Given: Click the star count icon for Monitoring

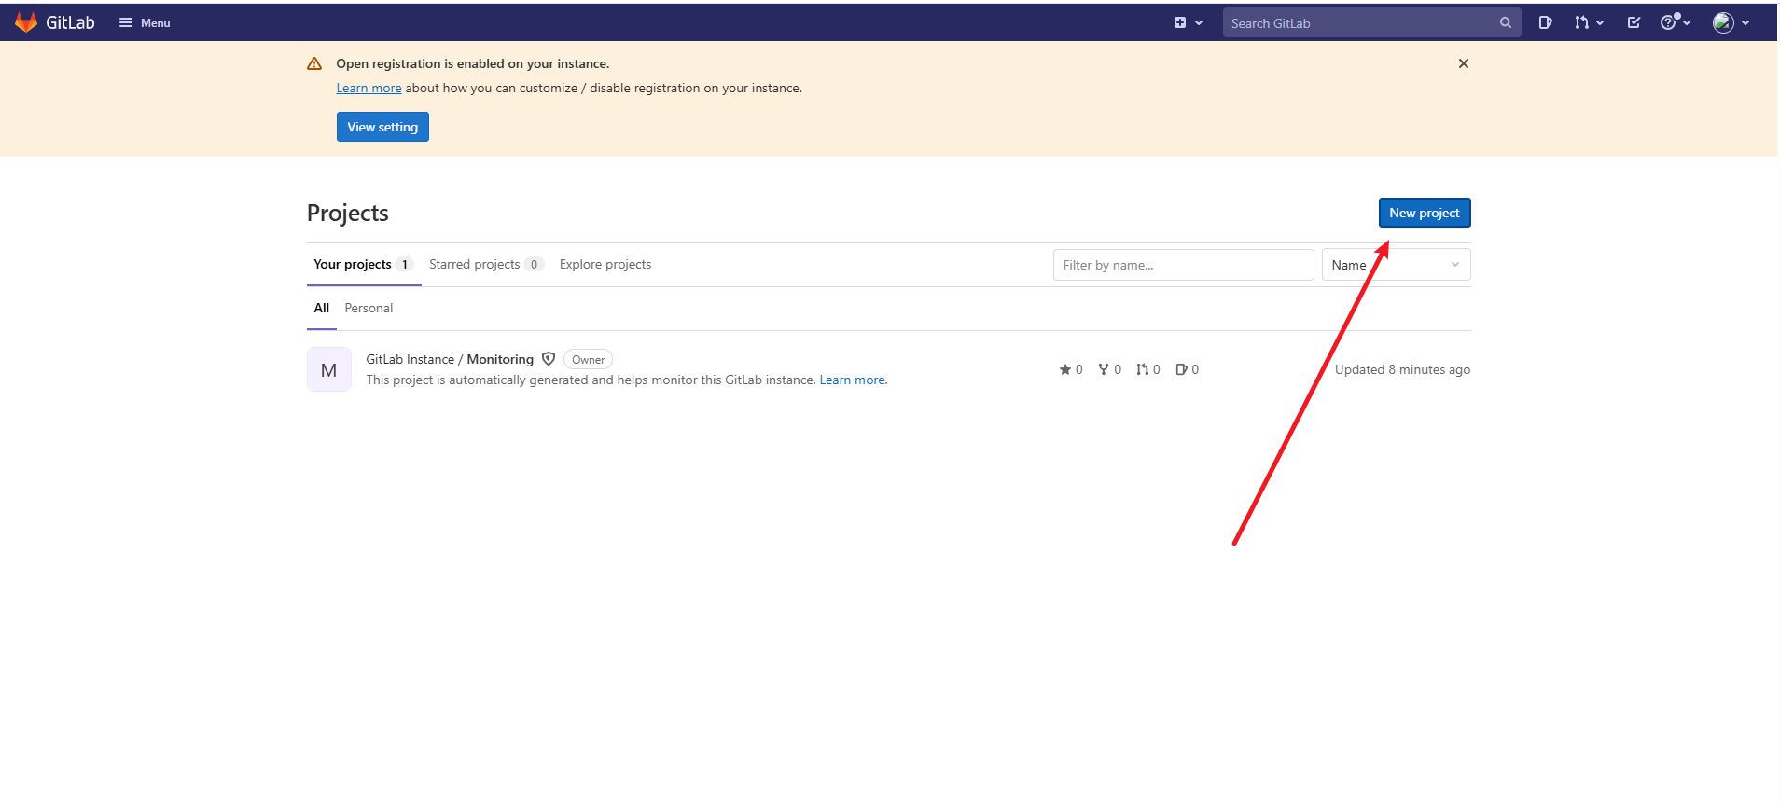Looking at the screenshot, I should pyautogui.click(x=1071, y=369).
